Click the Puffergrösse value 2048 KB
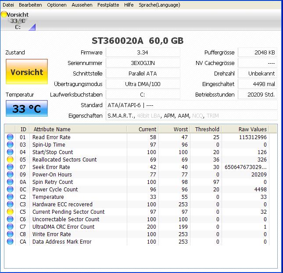 258,52
